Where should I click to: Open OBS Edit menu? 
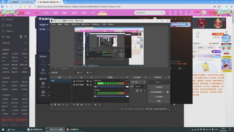point(60,24)
